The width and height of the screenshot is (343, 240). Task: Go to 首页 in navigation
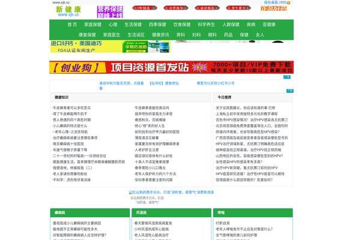72,25
